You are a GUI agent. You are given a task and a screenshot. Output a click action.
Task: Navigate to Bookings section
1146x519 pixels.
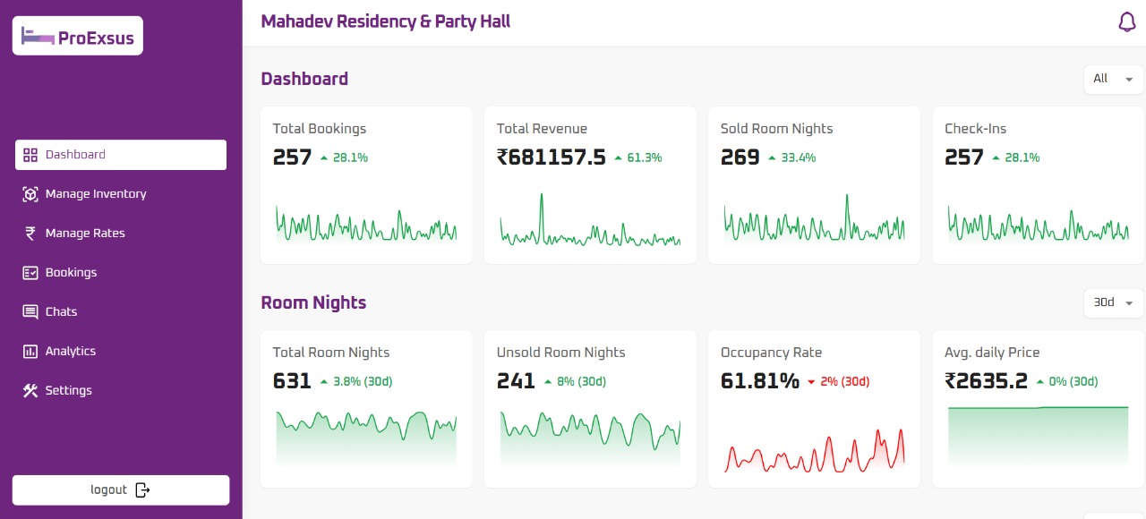121,273
